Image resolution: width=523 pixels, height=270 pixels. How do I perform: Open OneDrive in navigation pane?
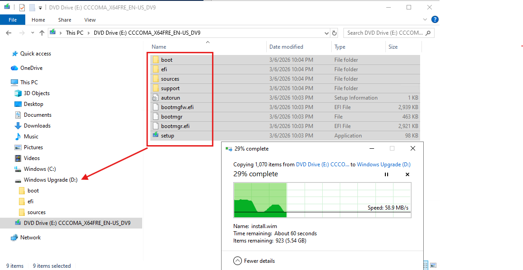[31, 68]
